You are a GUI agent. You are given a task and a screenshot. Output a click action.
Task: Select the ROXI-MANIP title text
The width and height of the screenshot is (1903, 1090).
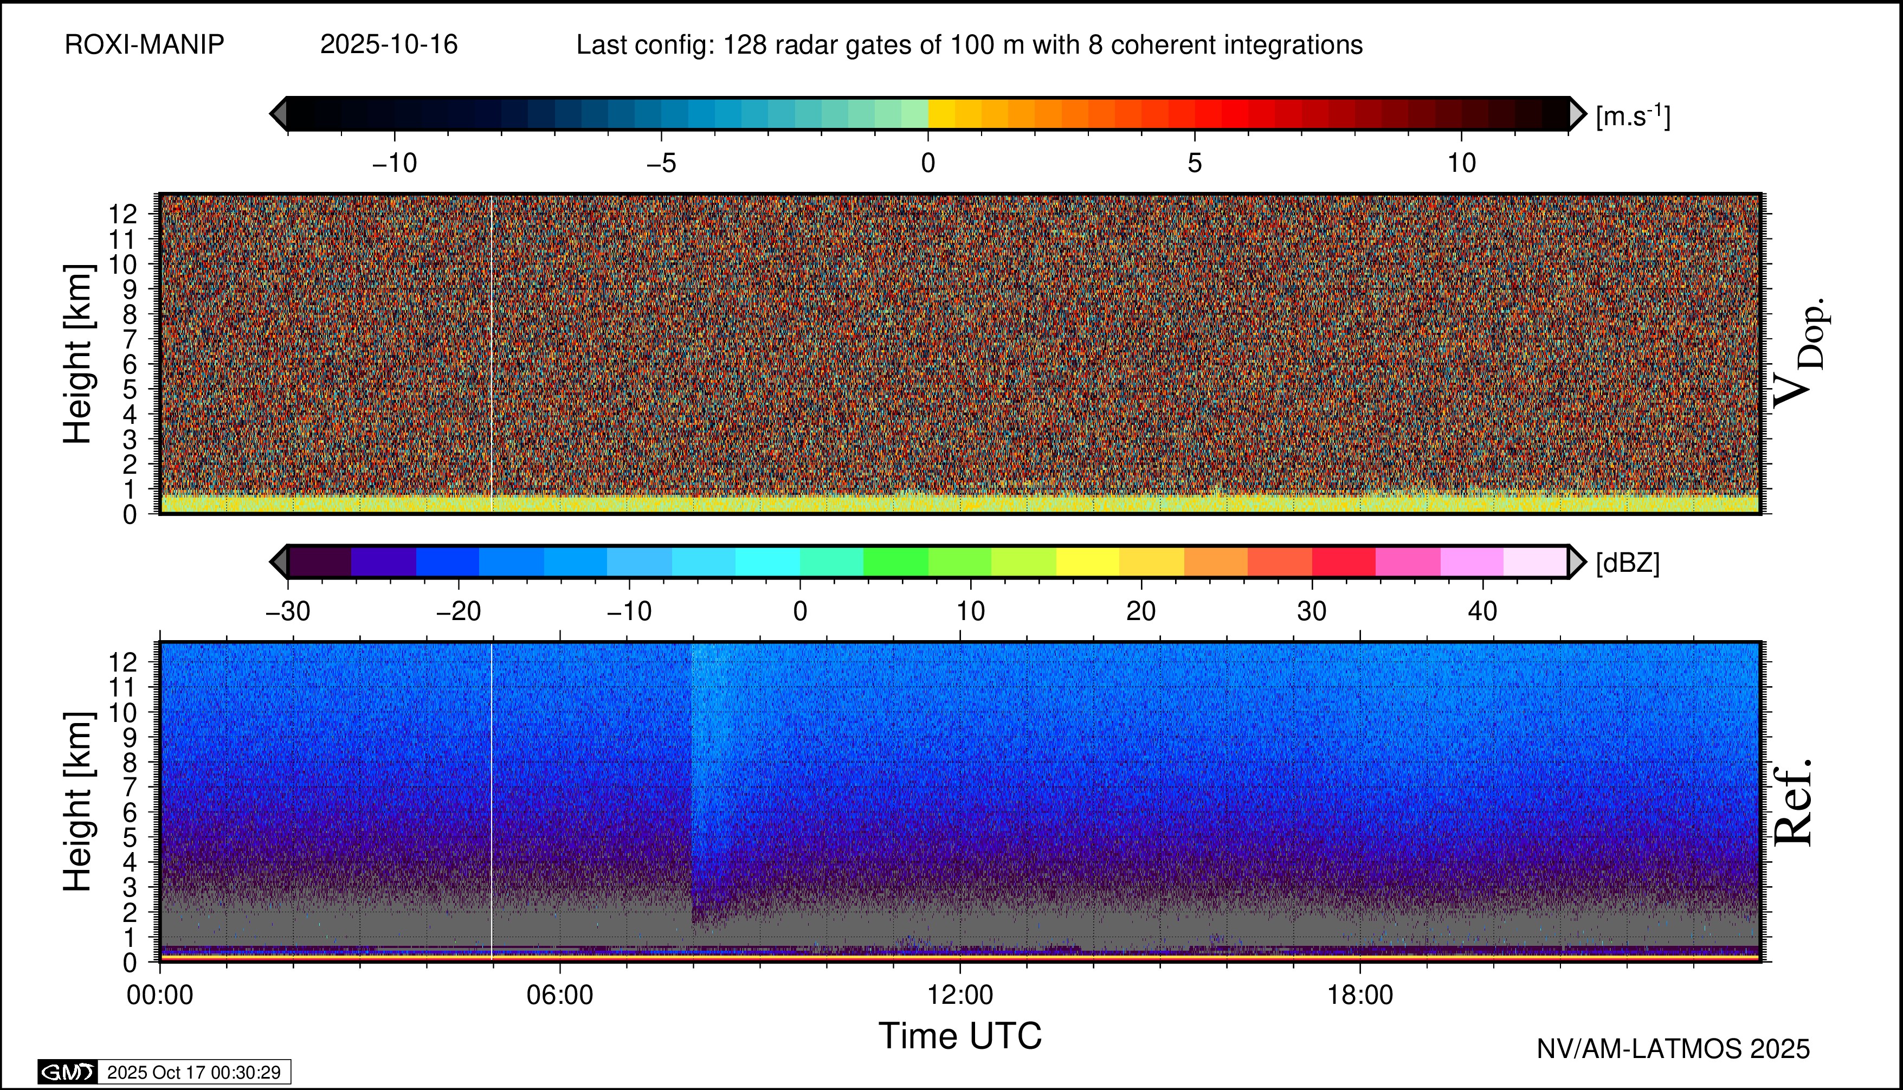pos(145,45)
